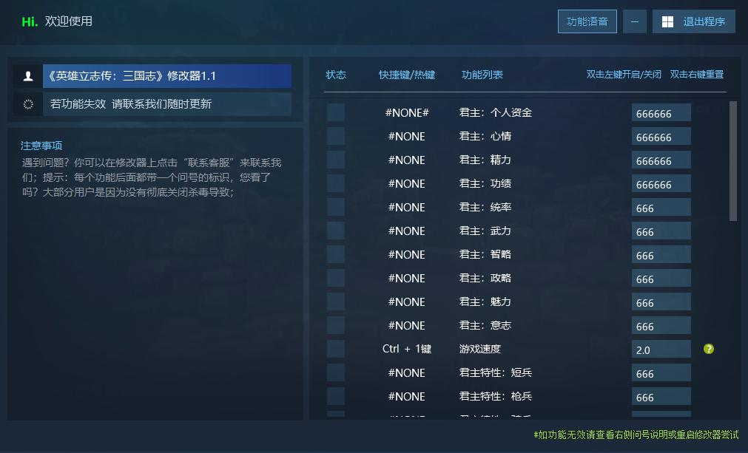Toggle status box for 君主：个人资金
Viewport: 748px width, 453px height.
336,112
